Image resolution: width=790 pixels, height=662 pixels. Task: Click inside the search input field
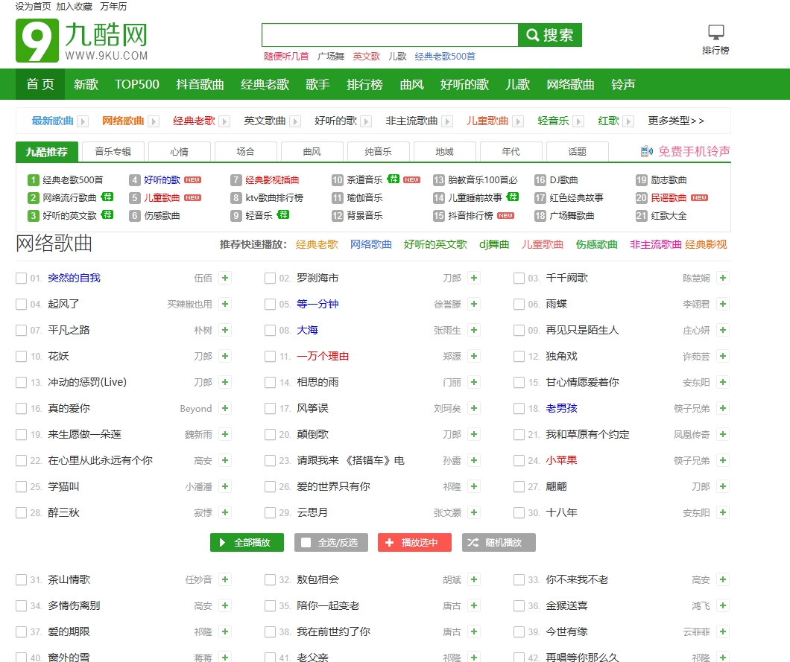click(x=388, y=35)
